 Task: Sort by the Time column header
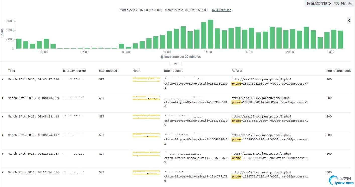pyautogui.click(x=12, y=71)
